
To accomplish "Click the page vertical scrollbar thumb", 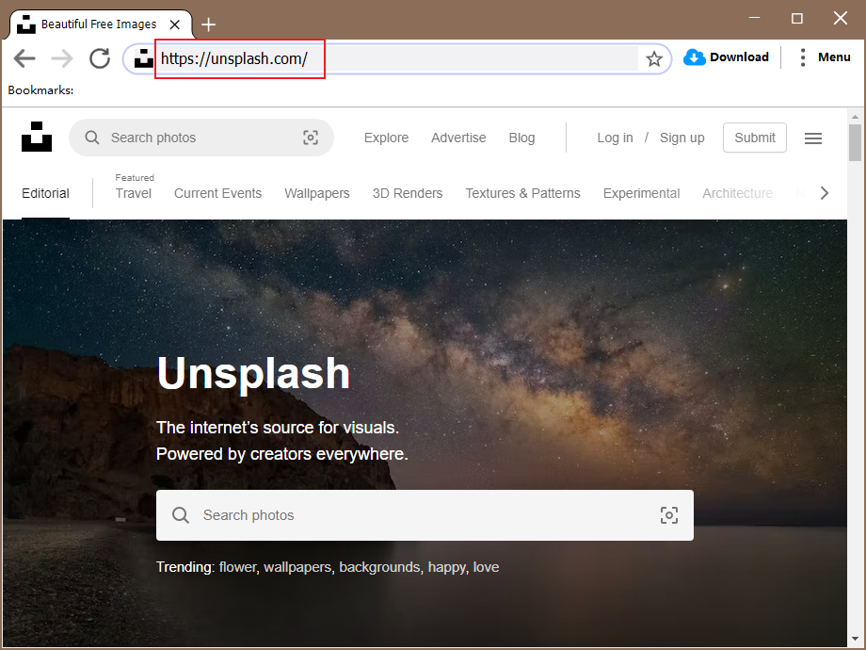I will [855, 142].
